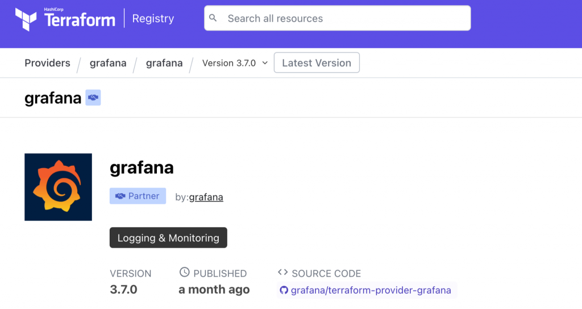The height and width of the screenshot is (309, 582).
Task: Go to Registry home link
Action: (153, 18)
